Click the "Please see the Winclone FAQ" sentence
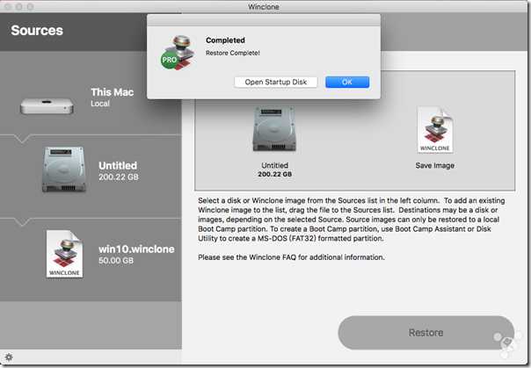Viewport: 531px width, 368px height. point(291,257)
